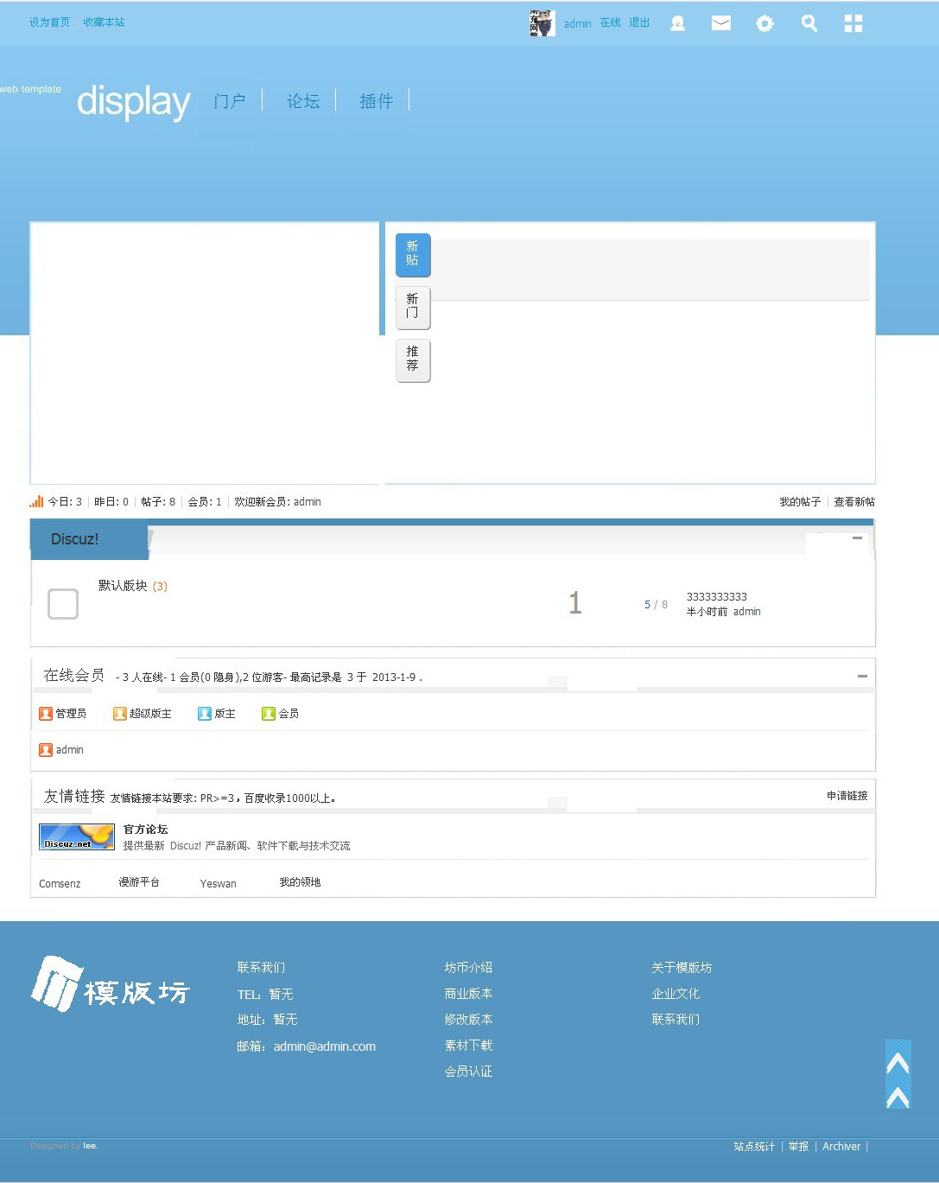Open the Discuz! category title
939x1183 pixels.
point(74,539)
